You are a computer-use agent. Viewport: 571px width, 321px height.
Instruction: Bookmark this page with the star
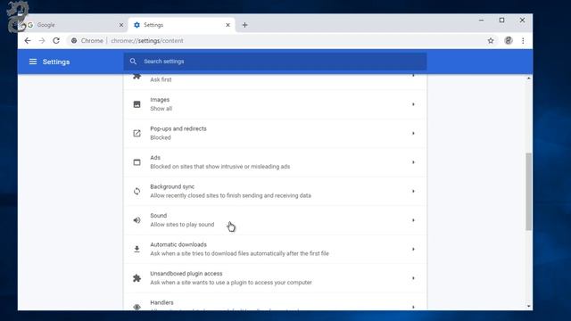click(x=491, y=41)
